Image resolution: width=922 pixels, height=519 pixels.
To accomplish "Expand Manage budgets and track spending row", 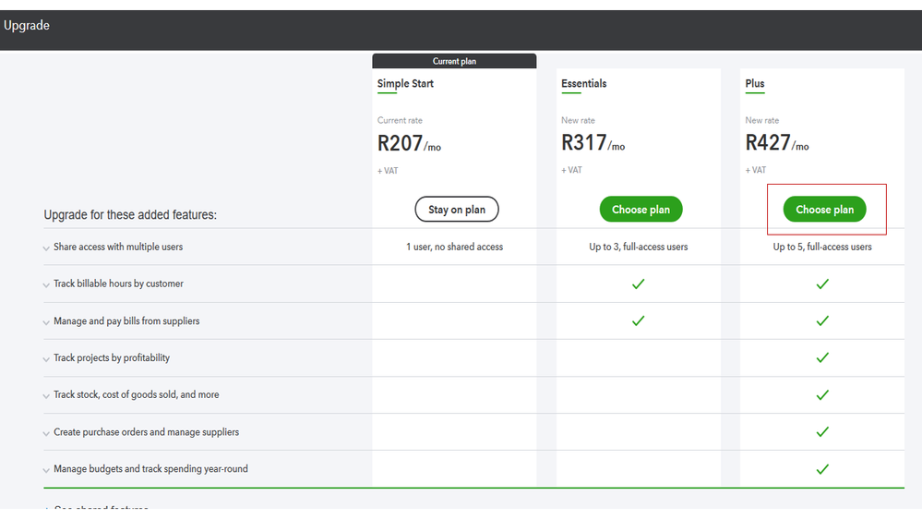I will point(47,470).
